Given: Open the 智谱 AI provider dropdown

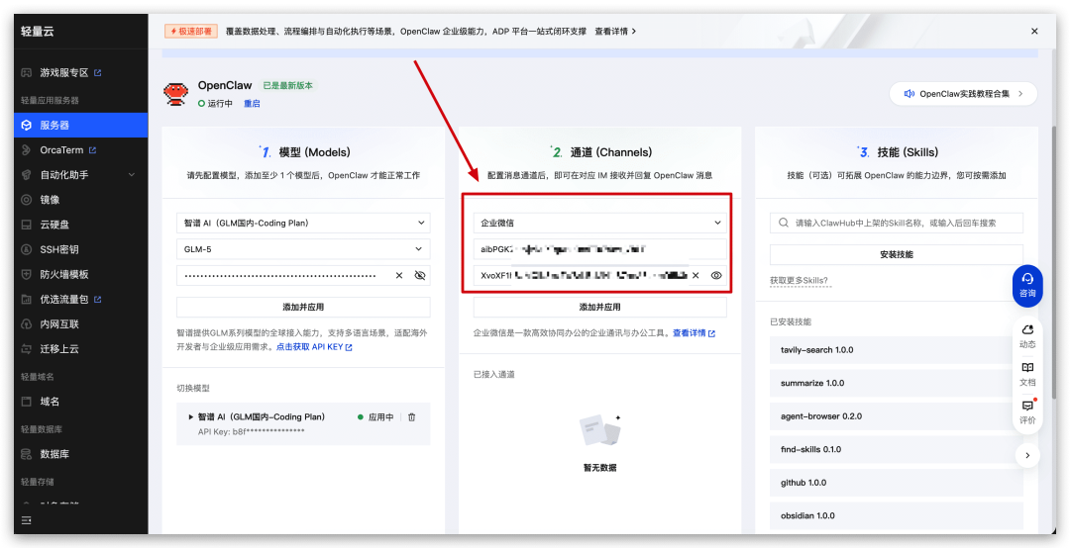Looking at the screenshot, I should point(303,223).
